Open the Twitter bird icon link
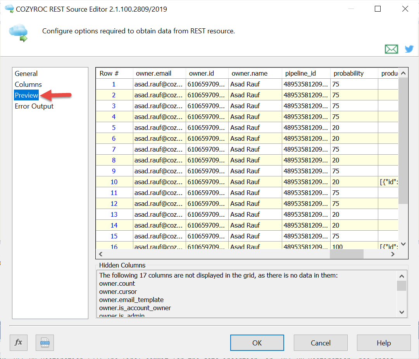Screen dimensions: 419x359 (x=409, y=49)
